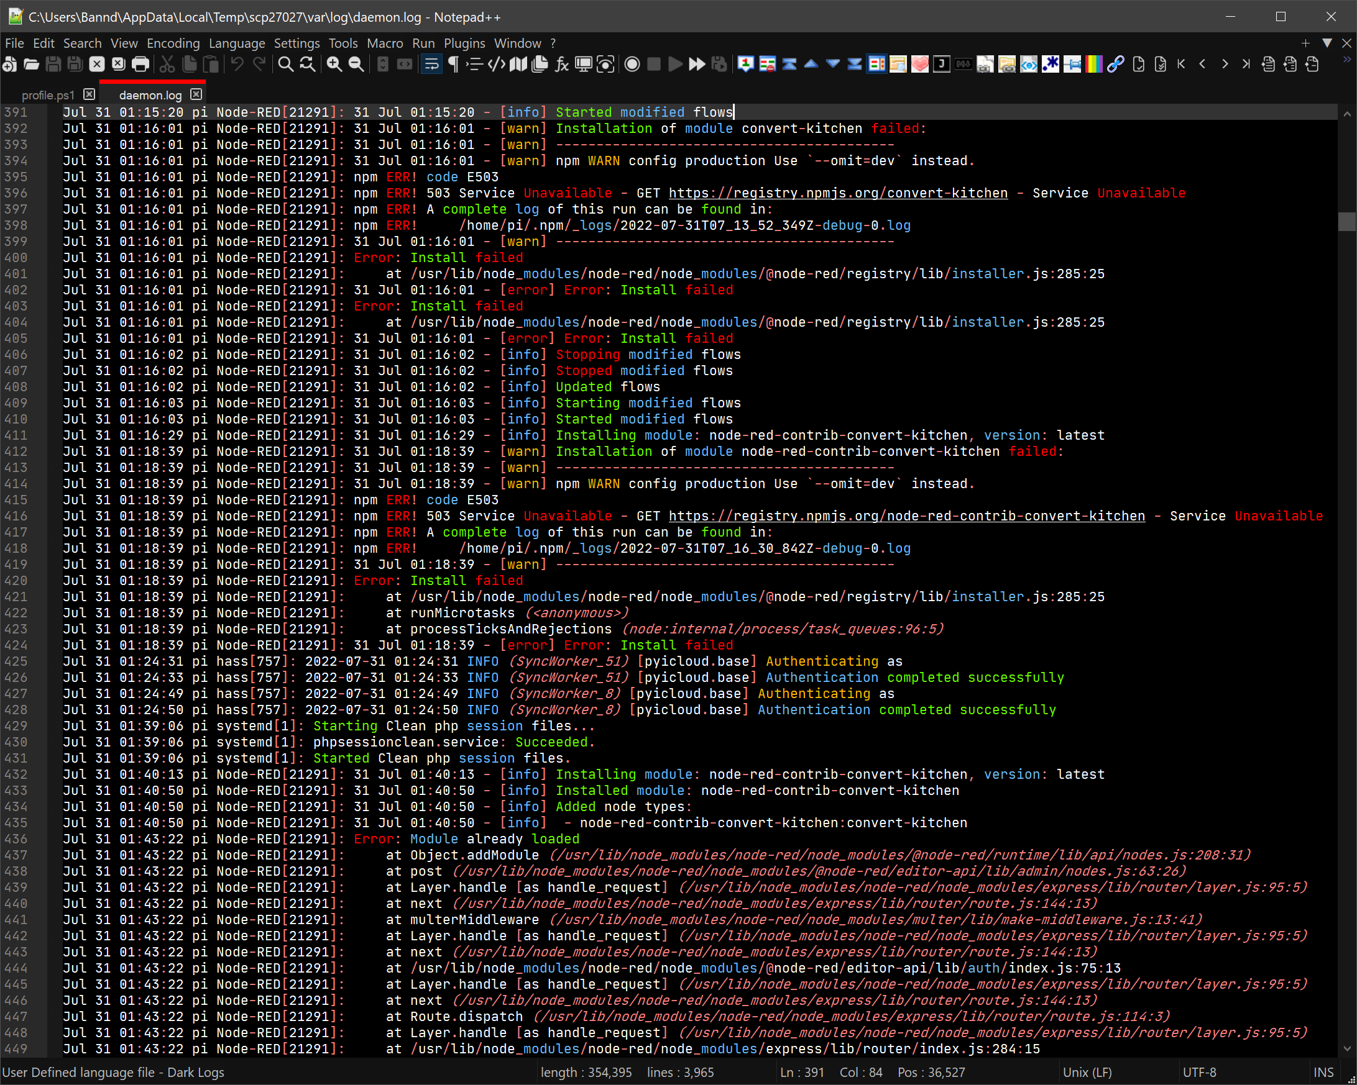
Task: Click the rainbow color stripes icon
Action: [1094, 64]
